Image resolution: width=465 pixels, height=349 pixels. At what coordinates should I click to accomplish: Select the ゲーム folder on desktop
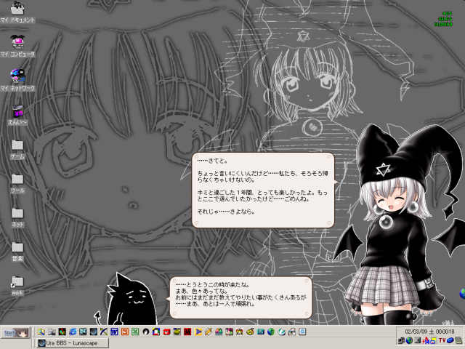tap(17, 149)
